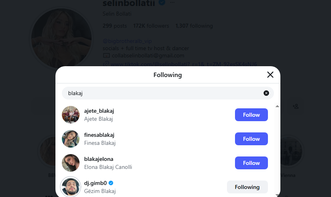Open similar accounts suggestion icon
Screen dimensions: 331x197
point(296,106)
